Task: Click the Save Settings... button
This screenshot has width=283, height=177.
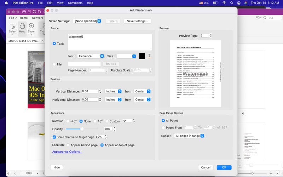Action: (137, 21)
